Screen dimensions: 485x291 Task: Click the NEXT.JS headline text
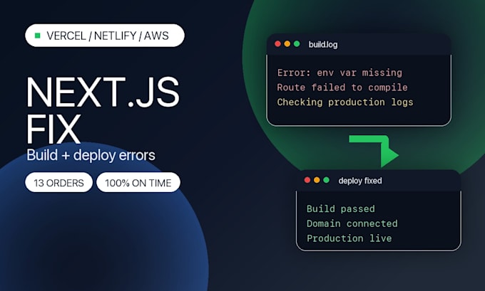[103, 92]
